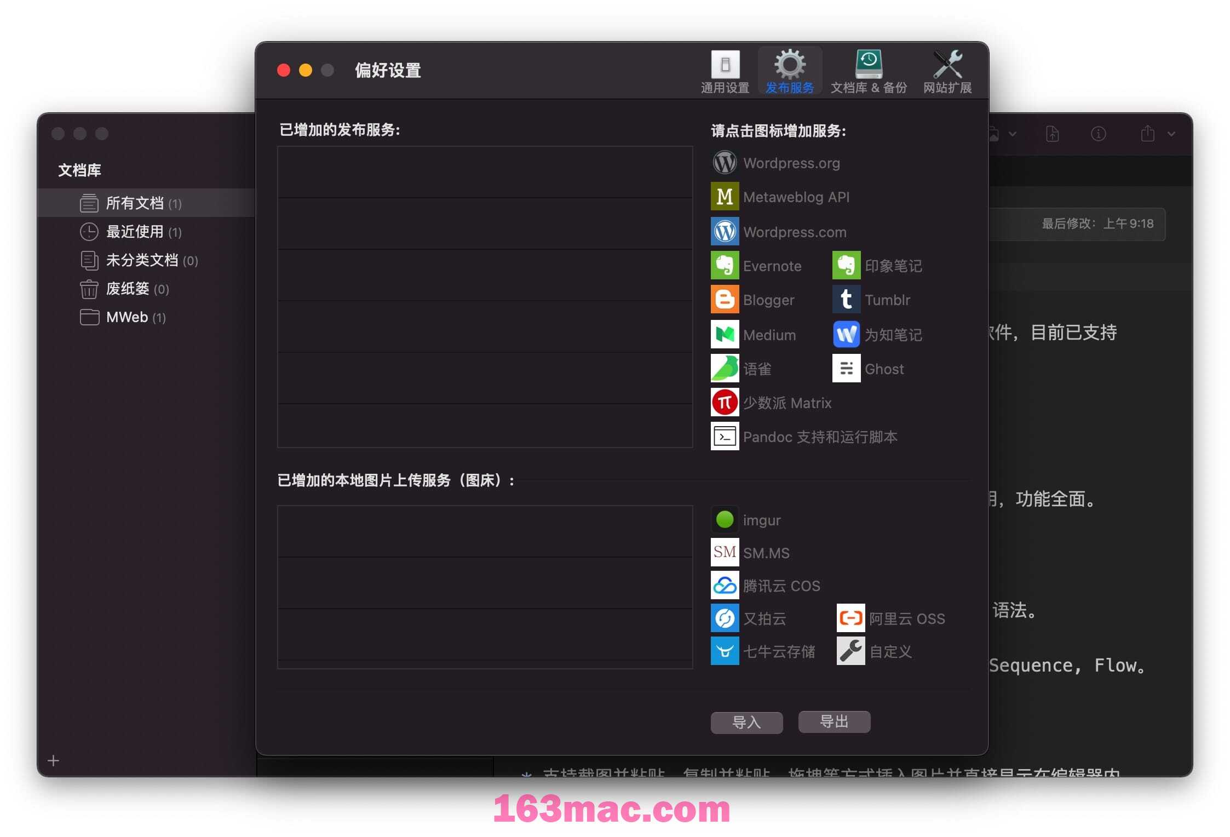
Task: Click the info icon in main toolbar
Action: coord(1098,134)
